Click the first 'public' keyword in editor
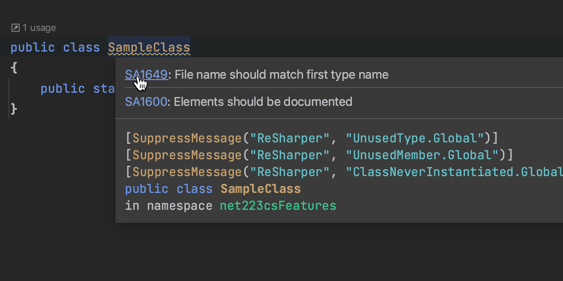 (32, 48)
